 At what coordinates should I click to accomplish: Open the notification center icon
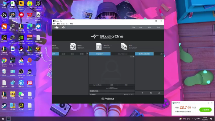pos(211,119)
